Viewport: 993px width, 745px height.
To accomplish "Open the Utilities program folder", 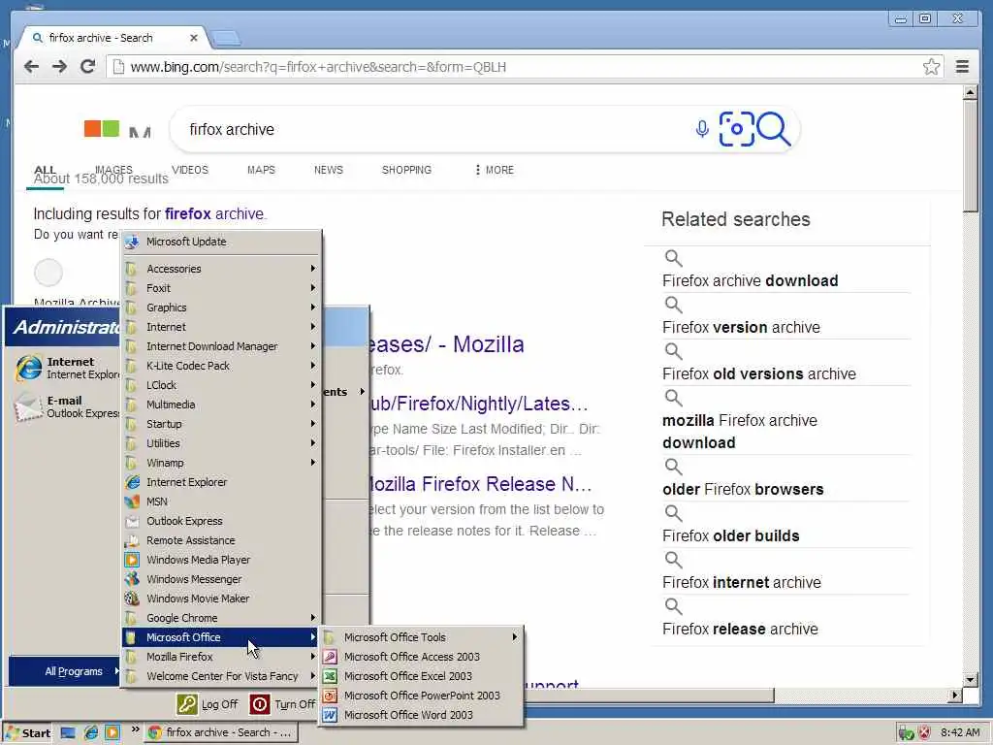I will pos(222,443).
